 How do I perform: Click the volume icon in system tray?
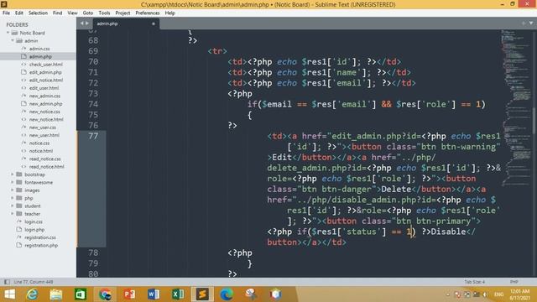(485, 294)
